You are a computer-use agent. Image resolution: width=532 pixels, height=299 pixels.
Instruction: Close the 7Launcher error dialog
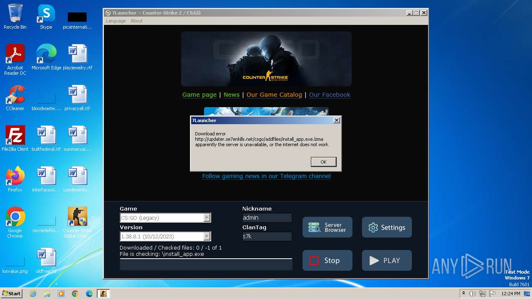point(337,120)
